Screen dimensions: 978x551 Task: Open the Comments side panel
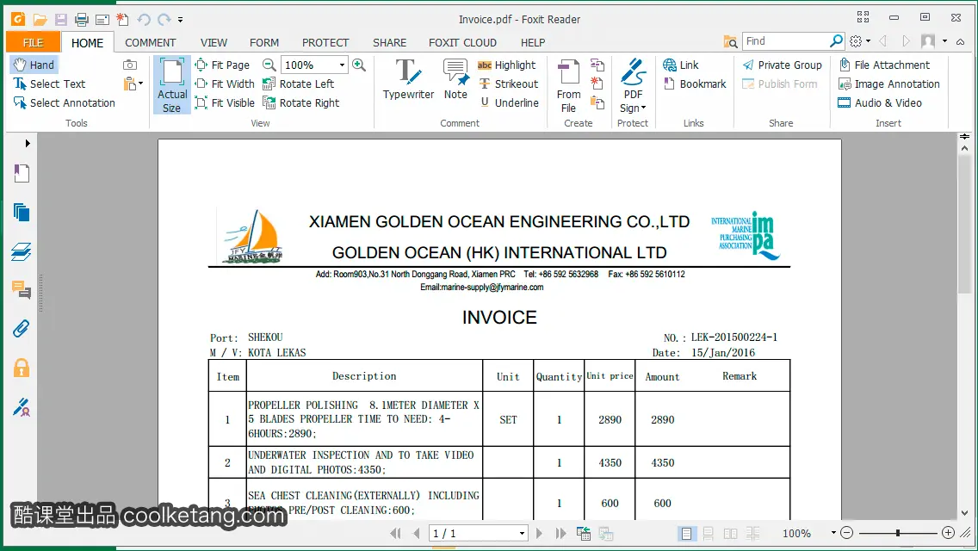tap(22, 290)
